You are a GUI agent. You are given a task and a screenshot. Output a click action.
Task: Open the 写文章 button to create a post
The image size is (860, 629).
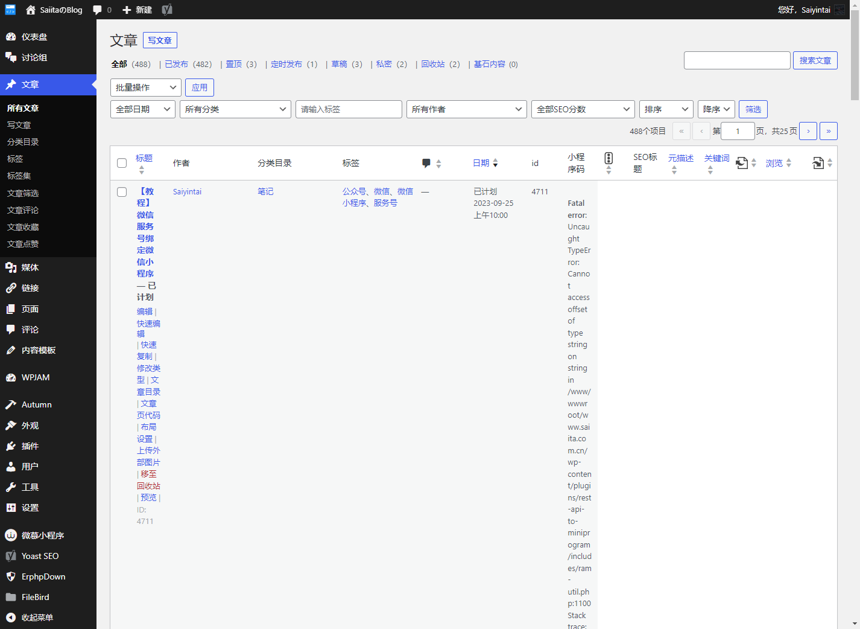click(159, 40)
